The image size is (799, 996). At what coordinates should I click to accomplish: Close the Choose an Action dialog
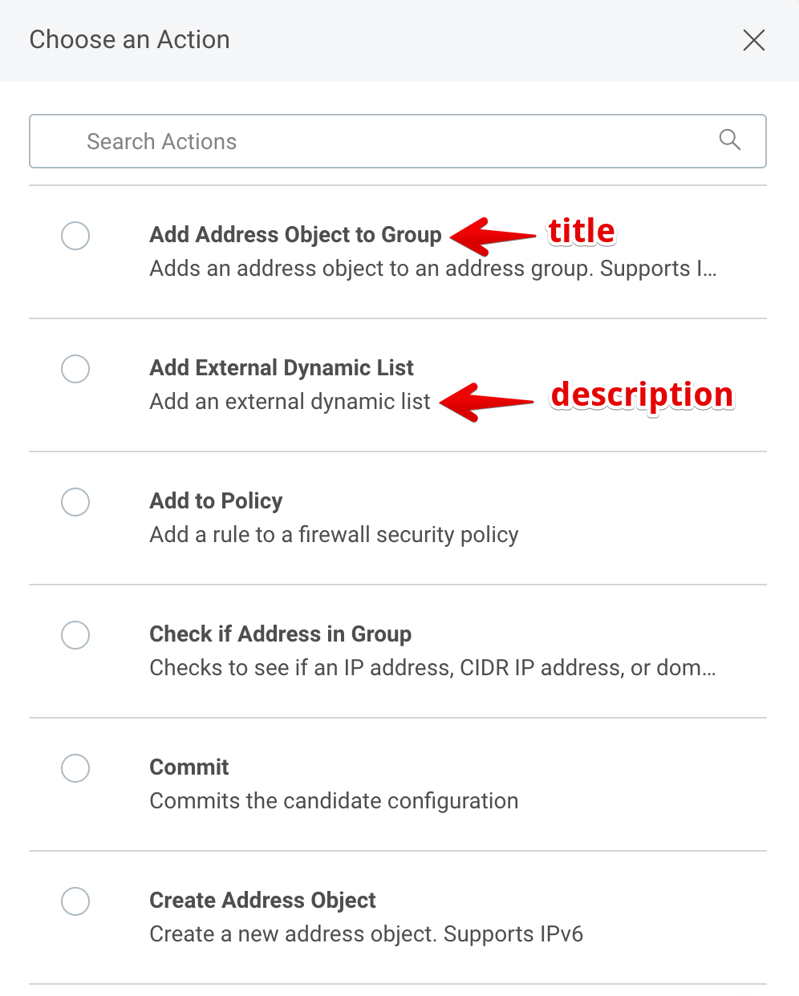click(x=754, y=40)
